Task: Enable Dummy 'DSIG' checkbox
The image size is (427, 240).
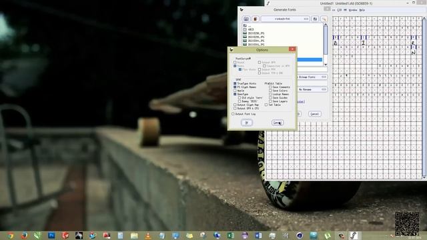Action: (240, 101)
